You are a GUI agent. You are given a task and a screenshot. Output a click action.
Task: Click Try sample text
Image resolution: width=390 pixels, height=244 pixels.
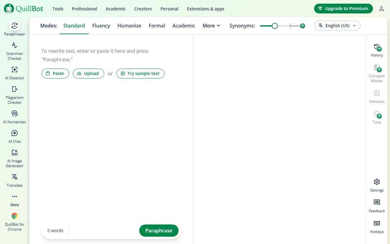(140, 74)
